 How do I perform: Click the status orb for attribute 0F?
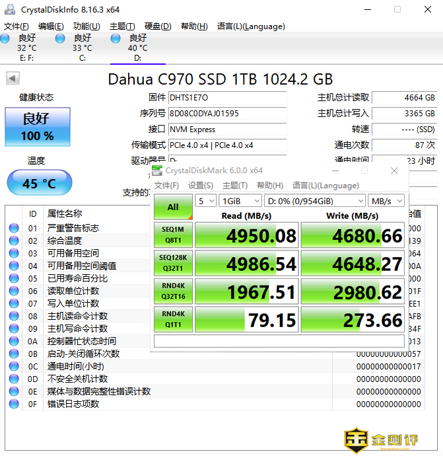pyautogui.click(x=14, y=404)
